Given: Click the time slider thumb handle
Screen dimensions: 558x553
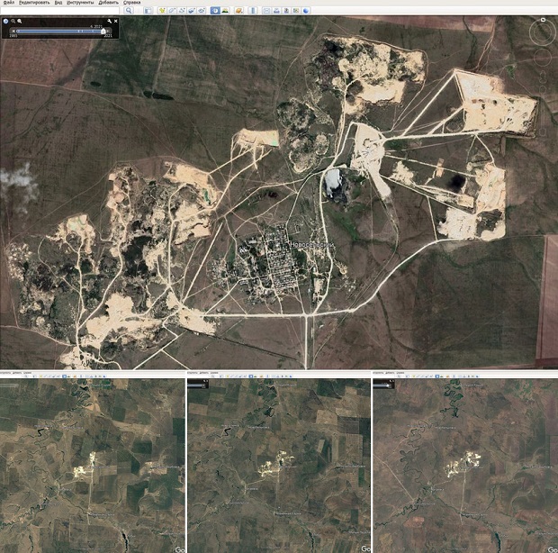Looking at the screenshot, I should pyautogui.click(x=103, y=32).
